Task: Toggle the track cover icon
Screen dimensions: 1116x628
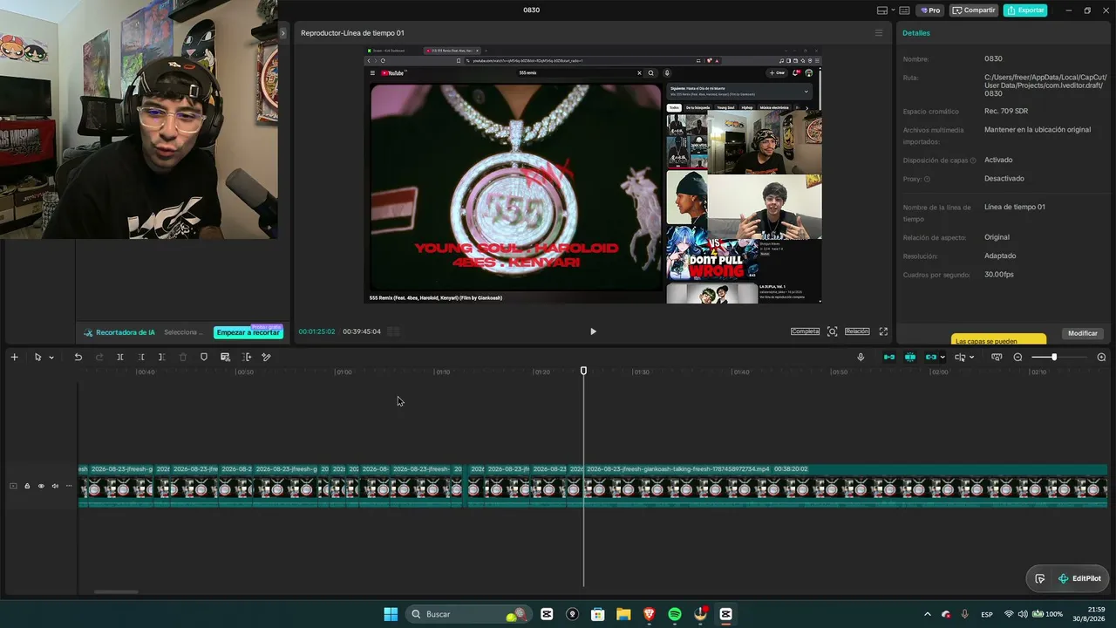Action: [x=13, y=486]
